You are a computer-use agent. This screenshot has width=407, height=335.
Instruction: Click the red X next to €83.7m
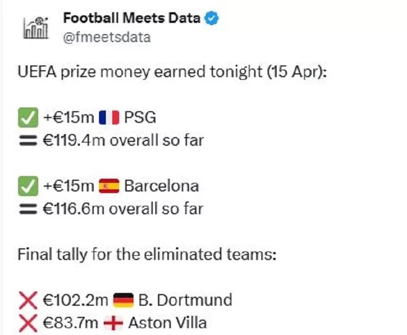tap(28, 322)
